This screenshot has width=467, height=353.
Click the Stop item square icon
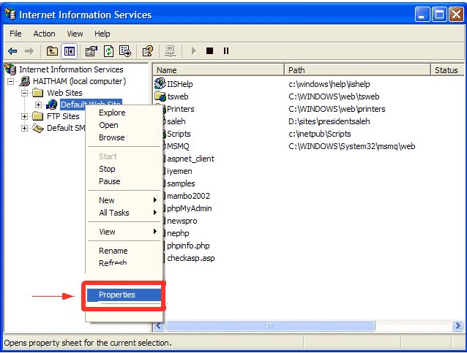tap(209, 51)
